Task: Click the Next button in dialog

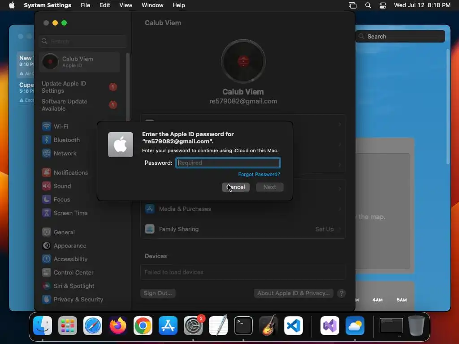Action: (x=269, y=187)
